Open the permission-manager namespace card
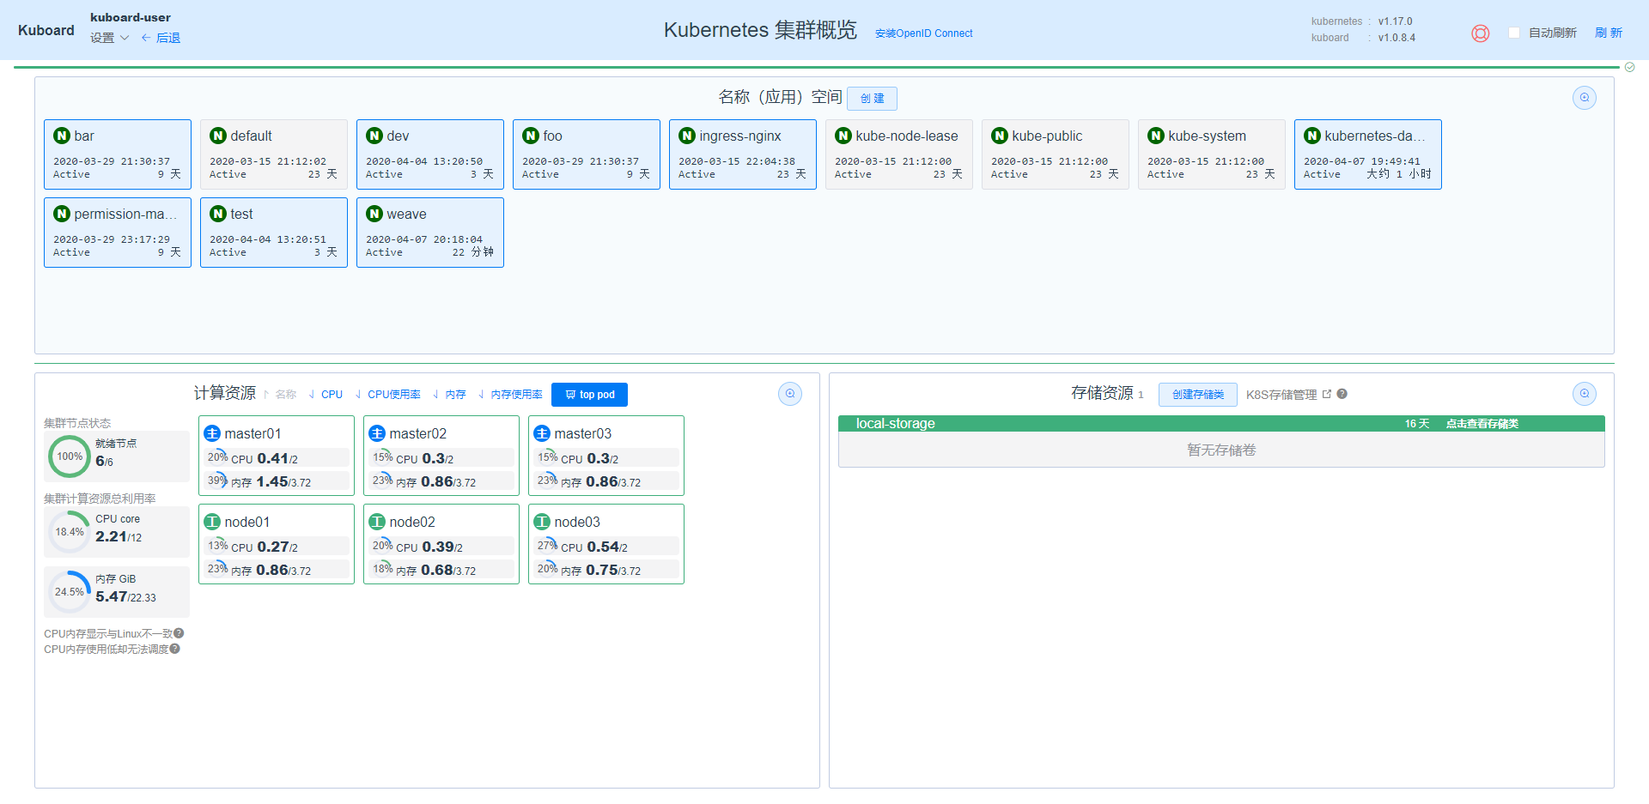 (118, 233)
